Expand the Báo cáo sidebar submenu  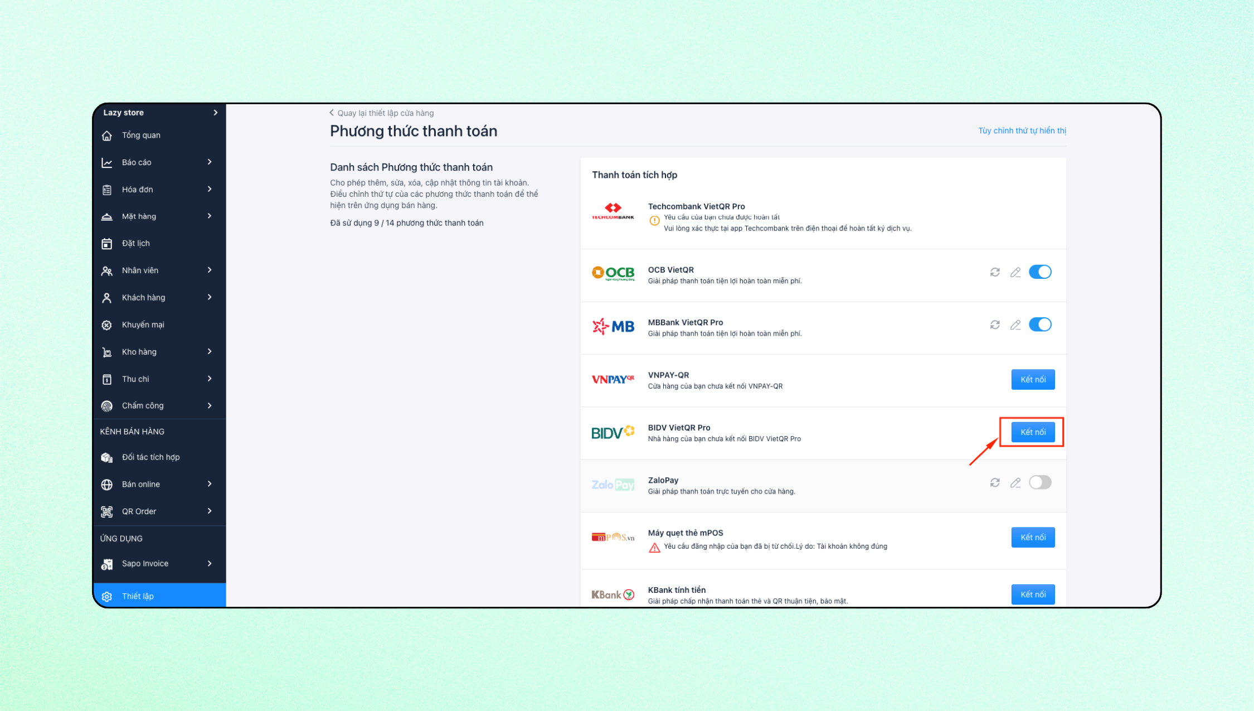(210, 162)
